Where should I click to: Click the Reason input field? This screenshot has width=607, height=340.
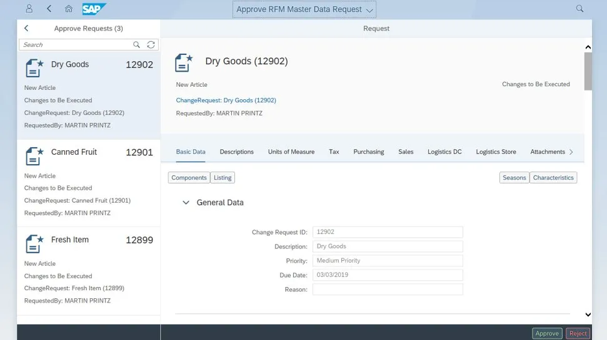[388, 289]
